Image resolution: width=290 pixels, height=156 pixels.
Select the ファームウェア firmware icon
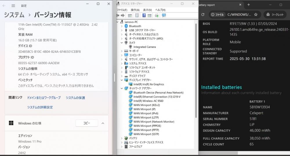tap(126, 146)
